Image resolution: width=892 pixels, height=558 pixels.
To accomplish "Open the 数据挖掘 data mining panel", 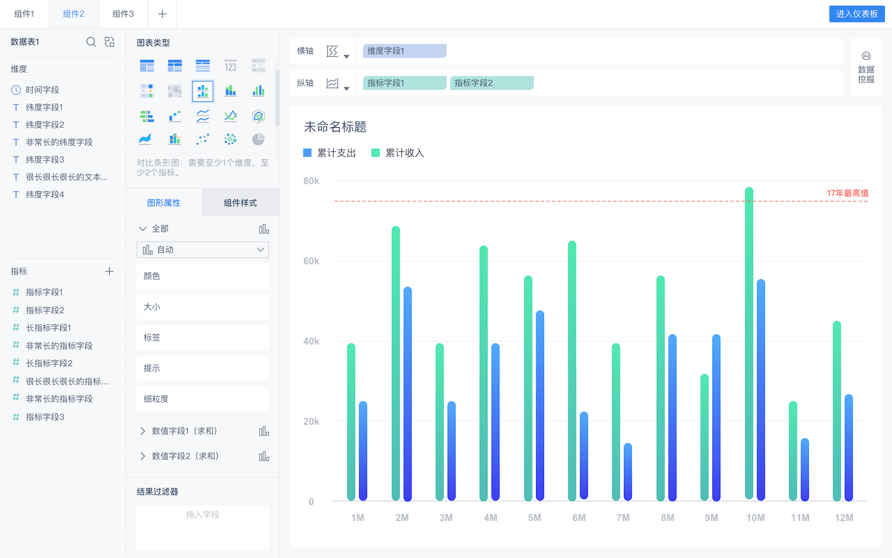I will tap(866, 67).
